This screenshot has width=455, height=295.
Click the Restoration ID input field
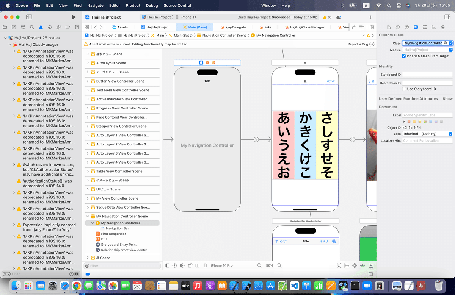coord(427,83)
